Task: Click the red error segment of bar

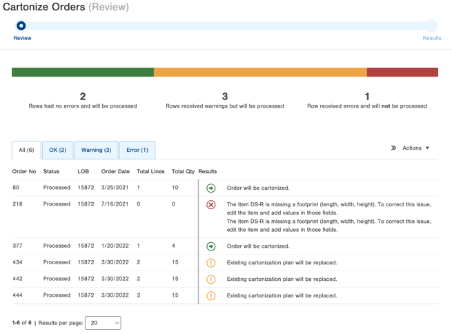Action: click(x=402, y=72)
